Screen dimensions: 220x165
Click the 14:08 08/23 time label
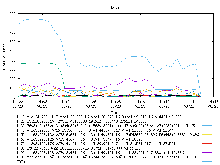click(115, 104)
